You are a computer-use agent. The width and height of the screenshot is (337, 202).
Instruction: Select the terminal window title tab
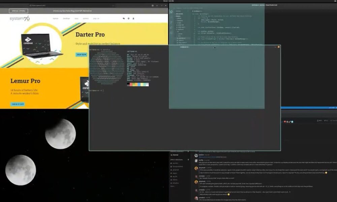tap(184, 47)
